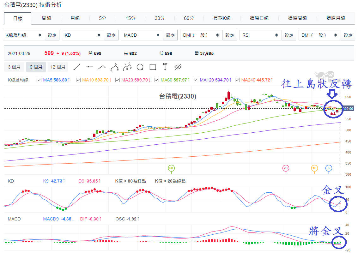Click the DIF -6.30 value

(x=91, y=219)
